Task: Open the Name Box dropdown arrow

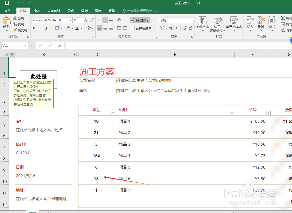Action: pyautogui.click(x=25, y=45)
